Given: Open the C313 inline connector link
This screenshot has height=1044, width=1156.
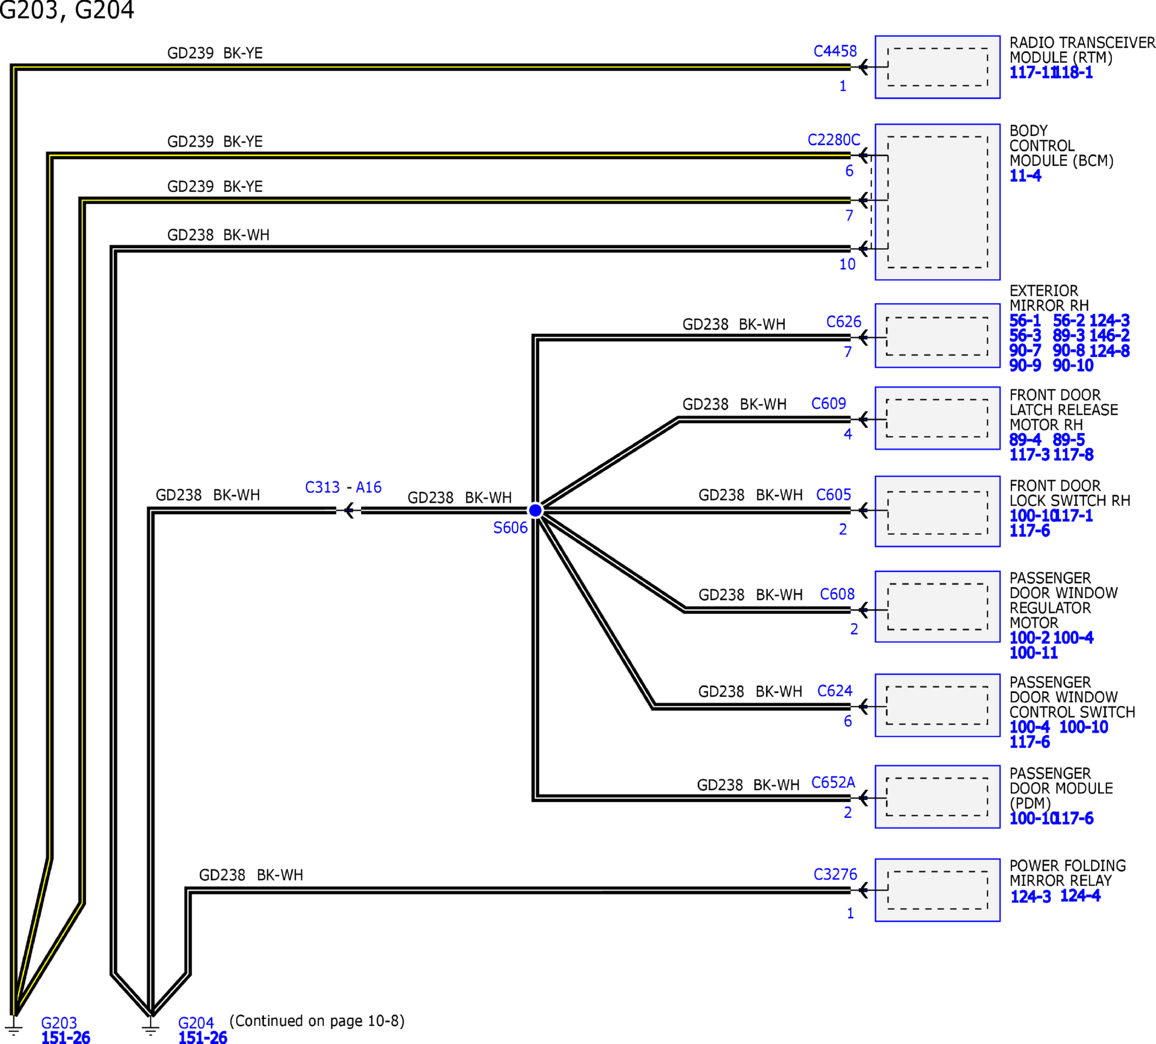Looking at the screenshot, I should (322, 487).
